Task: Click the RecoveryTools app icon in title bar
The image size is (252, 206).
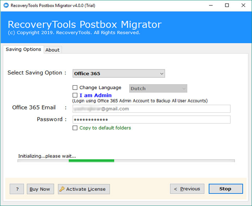Action: pos(5,5)
